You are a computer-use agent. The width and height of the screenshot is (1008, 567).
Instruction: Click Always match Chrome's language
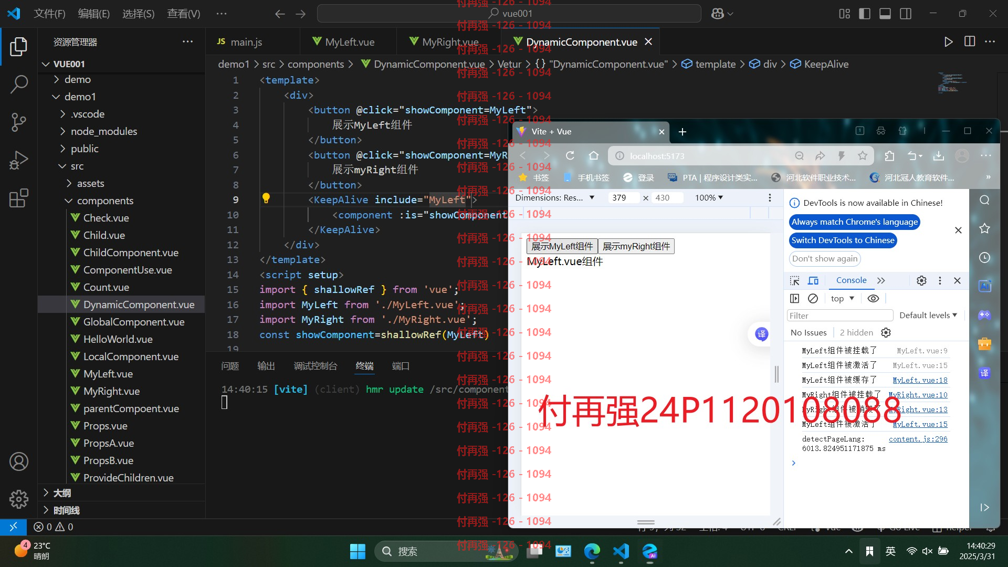pos(854,222)
